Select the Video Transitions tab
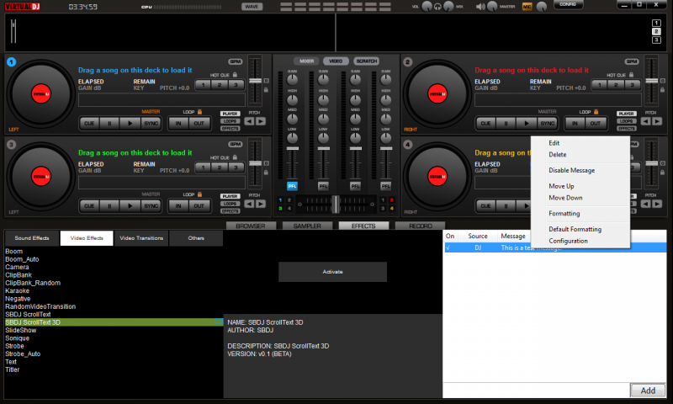Screen dimensions: 673x404 (x=141, y=238)
